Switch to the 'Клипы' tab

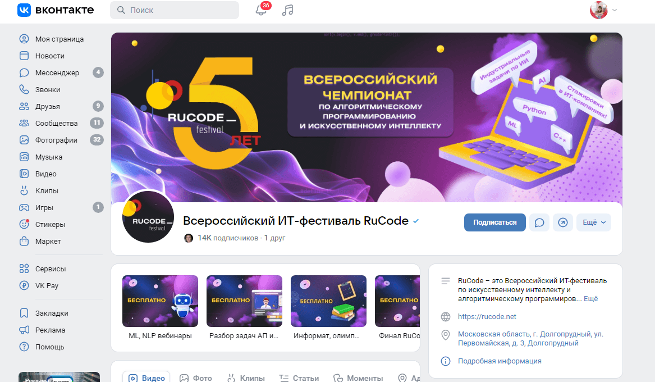(x=246, y=378)
